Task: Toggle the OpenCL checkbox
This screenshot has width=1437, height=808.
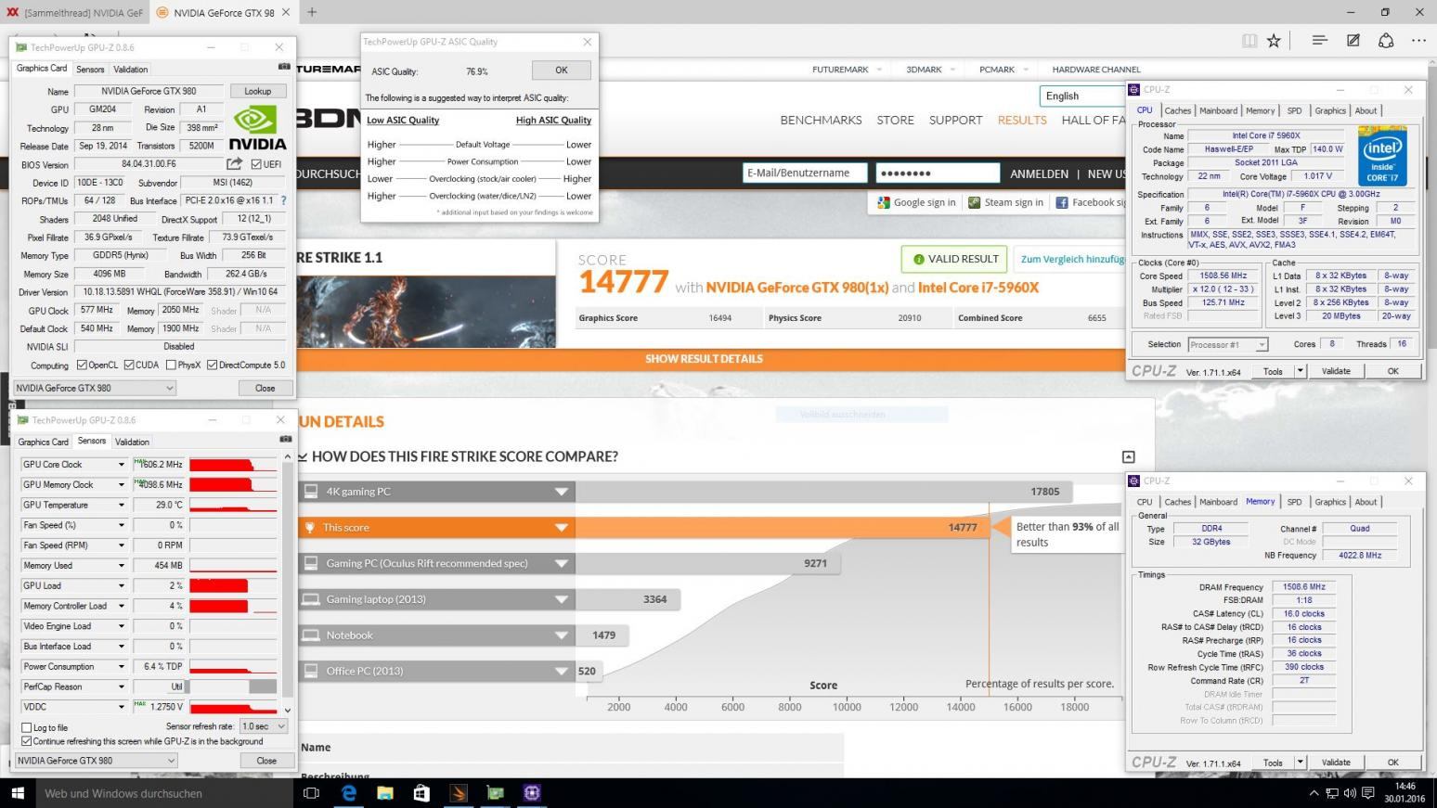Action: tap(82, 365)
